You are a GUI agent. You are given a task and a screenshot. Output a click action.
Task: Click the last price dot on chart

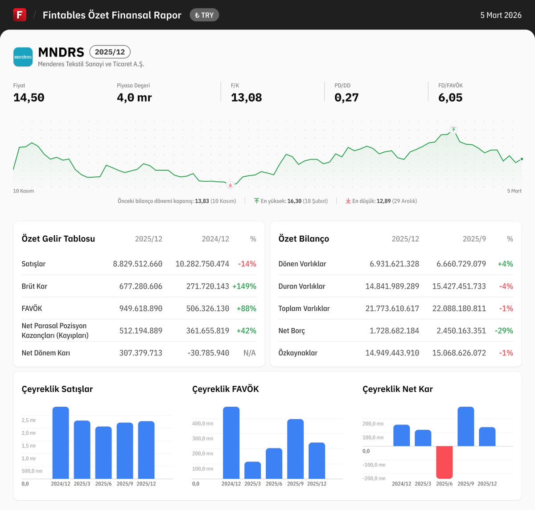pyautogui.click(x=522, y=159)
